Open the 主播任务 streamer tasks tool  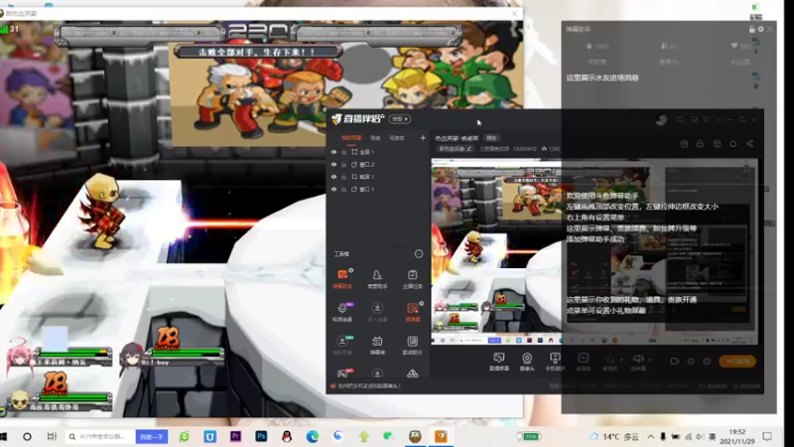click(412, 279)
